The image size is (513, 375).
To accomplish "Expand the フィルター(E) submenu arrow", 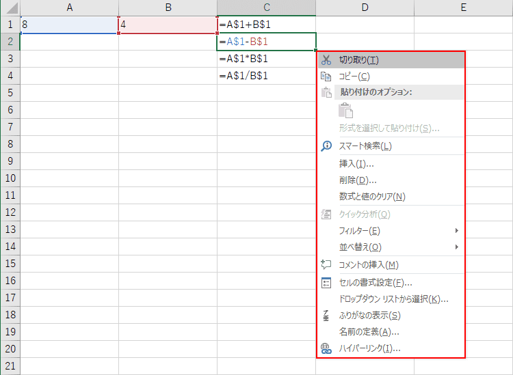I will (457, 231).
